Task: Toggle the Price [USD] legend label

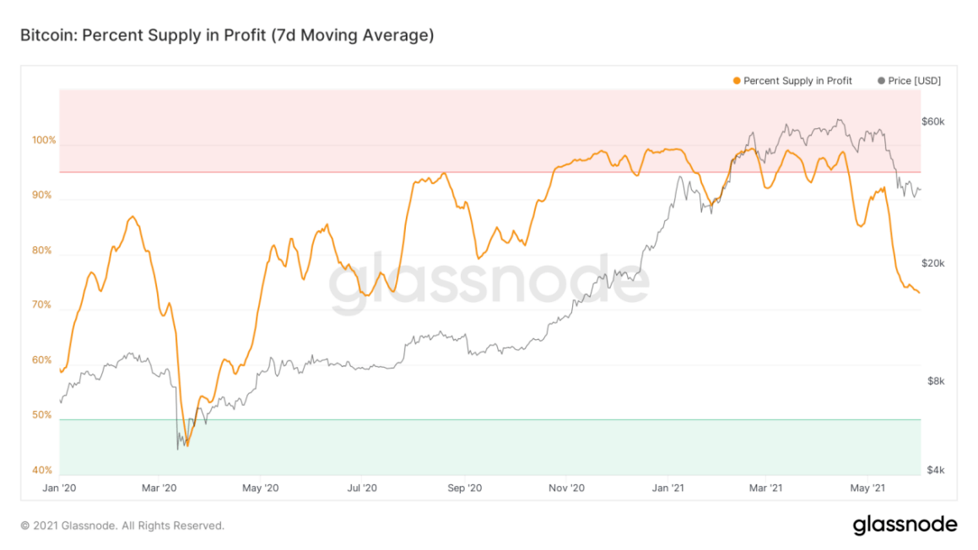Action: 915,81
